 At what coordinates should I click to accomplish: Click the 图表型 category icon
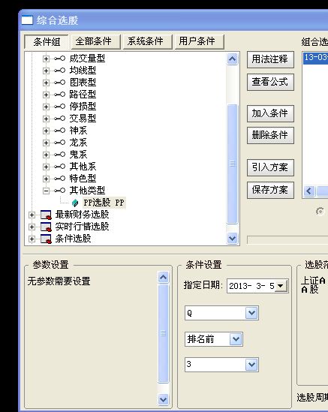coord(59,83)
